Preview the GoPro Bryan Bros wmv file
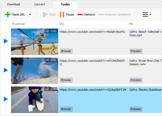 coord(136,80)
